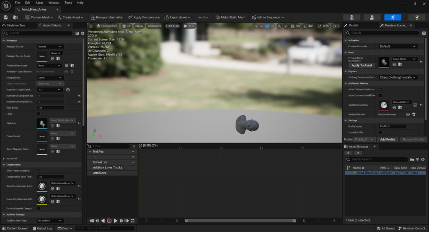Open the Asset Browser settings gear
Image resolution: width=429 pixels, height=232 pixels.
click(x=423, y=159)
